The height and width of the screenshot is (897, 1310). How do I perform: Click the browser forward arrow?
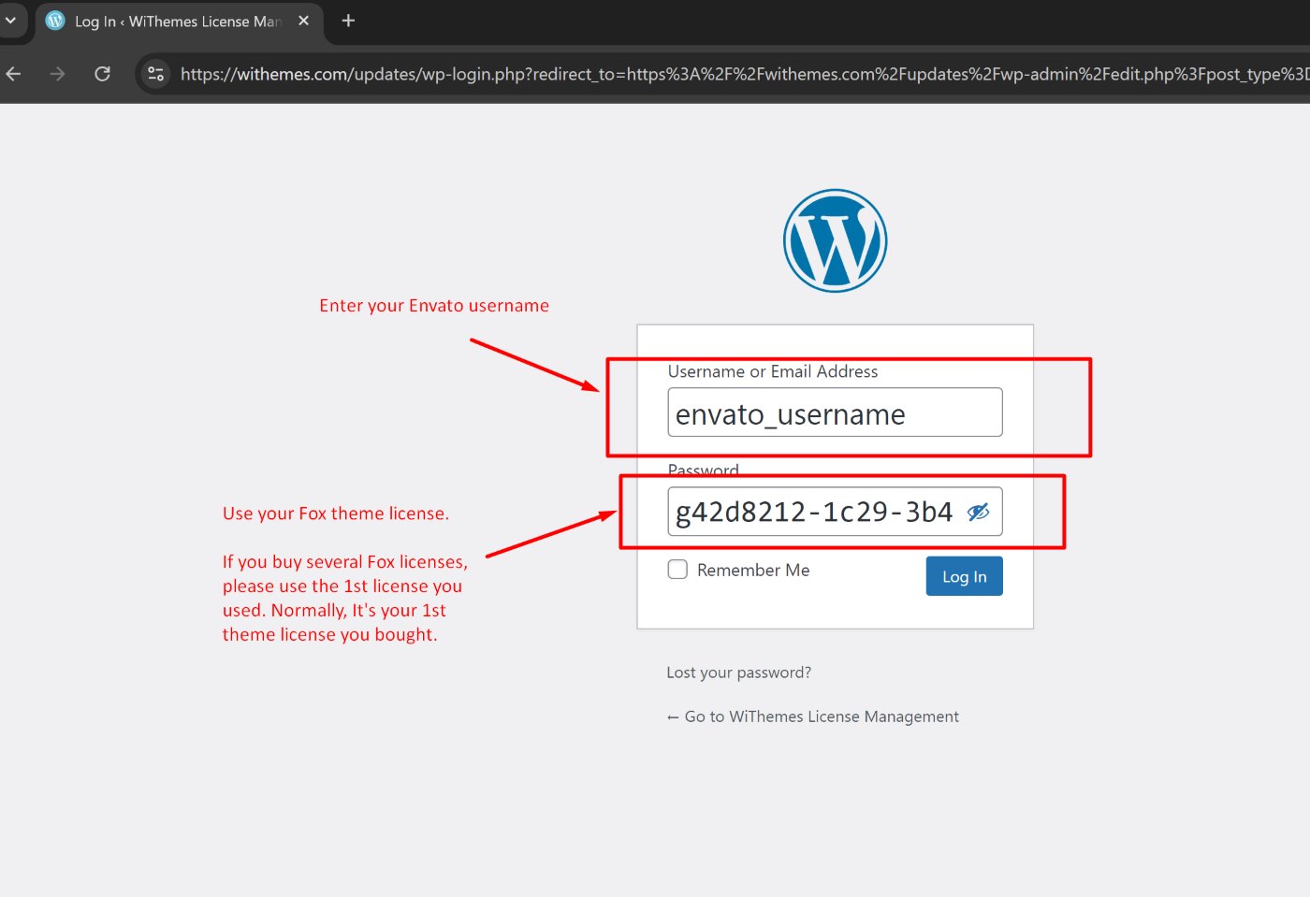(58, 74)
